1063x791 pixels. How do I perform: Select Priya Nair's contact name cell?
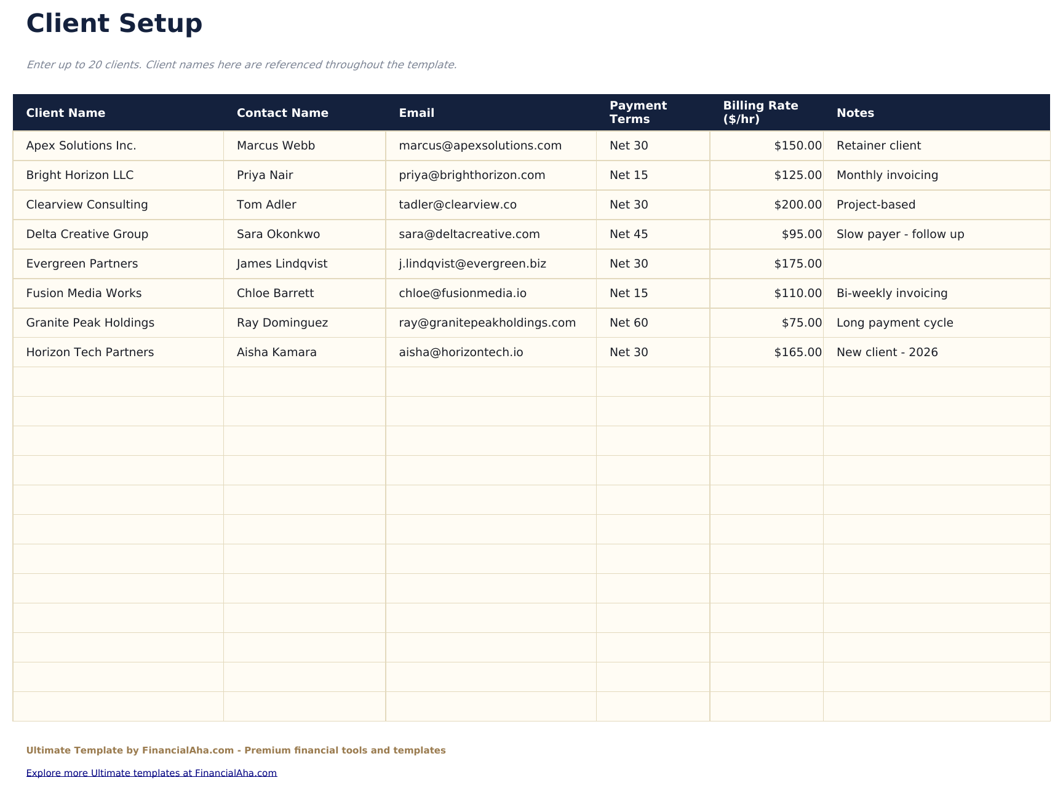point(266,175)
